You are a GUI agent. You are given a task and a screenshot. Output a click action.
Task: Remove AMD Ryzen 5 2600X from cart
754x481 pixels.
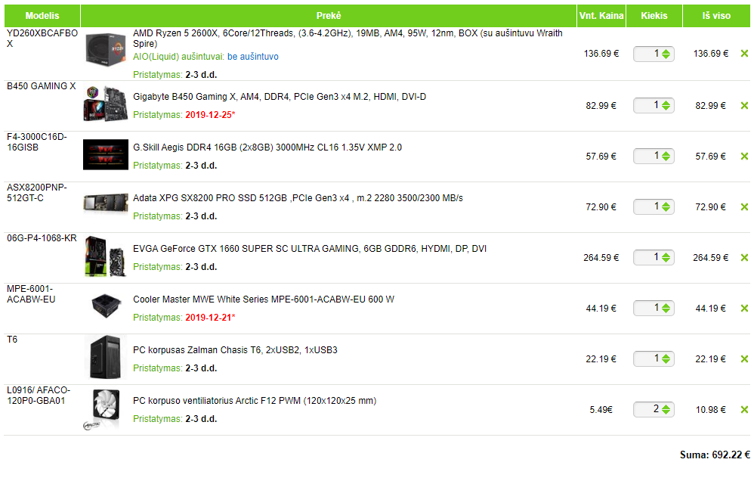pyautogui.click(x=744, y=54)
